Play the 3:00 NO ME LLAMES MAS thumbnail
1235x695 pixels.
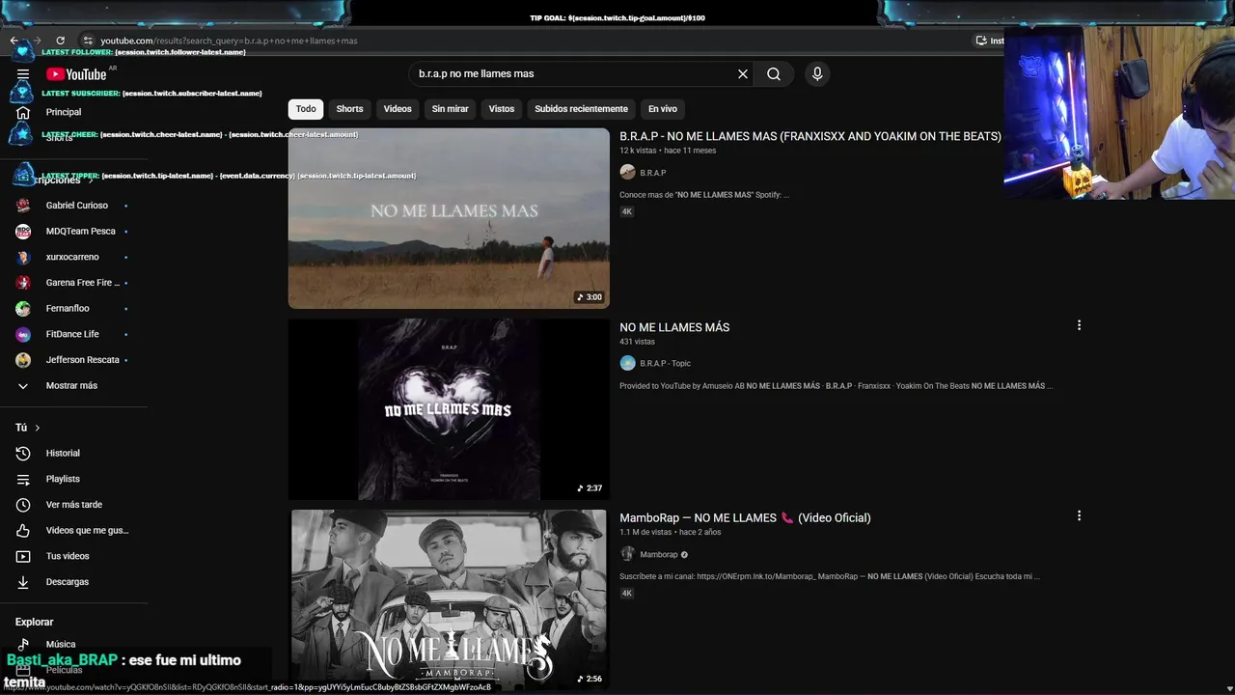[449, 218]
